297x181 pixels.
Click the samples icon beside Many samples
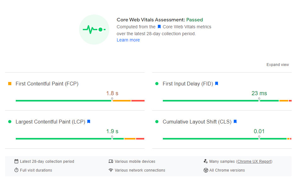pyautogui.click(x=206, y=161)
